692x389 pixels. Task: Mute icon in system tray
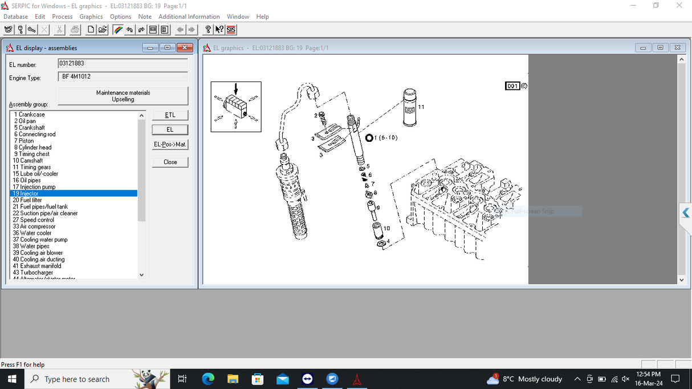[625, 379]
